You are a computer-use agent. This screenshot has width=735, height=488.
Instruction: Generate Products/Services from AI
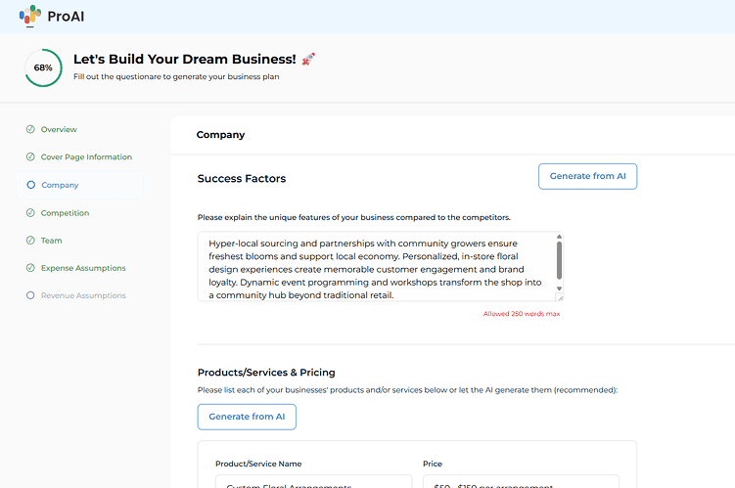(247, 417)
